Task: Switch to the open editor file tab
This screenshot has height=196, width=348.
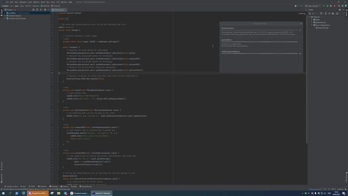Action: pyautogui.click(x=59, y=10)
